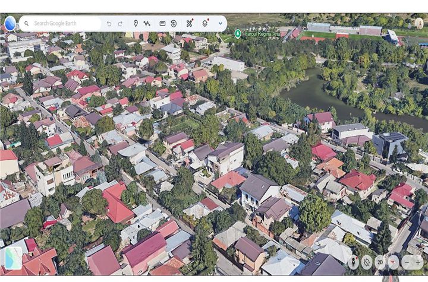
Task: Zoom out with minus button
Action: [x=407, y=262]
